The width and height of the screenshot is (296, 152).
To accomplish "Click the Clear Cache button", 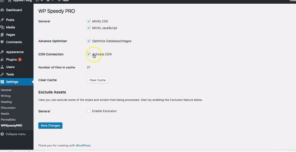I will coord(97,80).
